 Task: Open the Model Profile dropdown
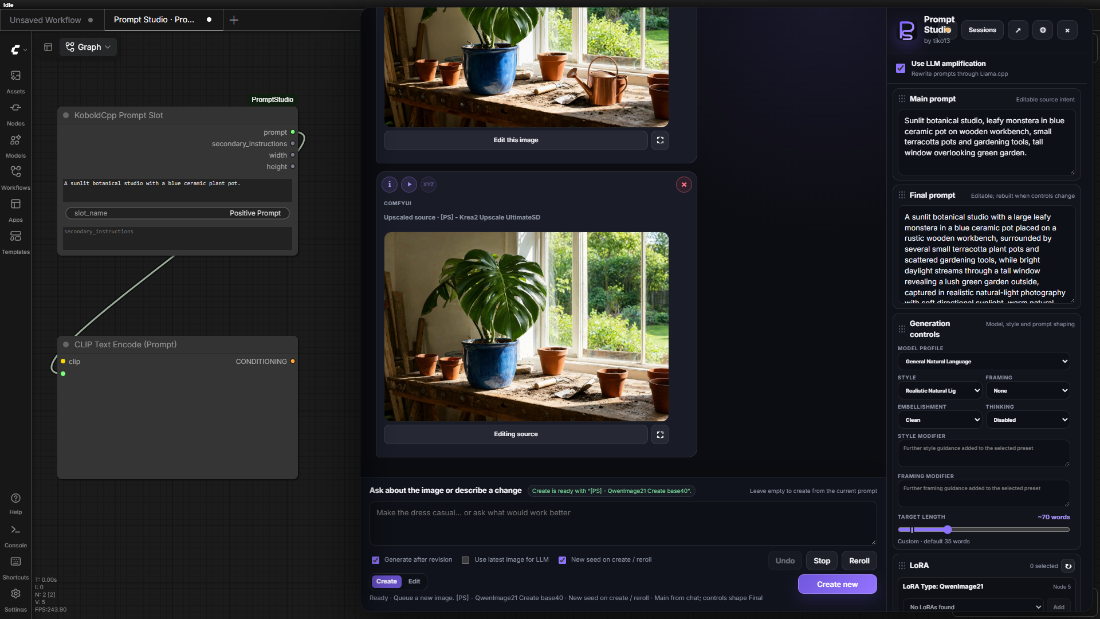[983, 362]
